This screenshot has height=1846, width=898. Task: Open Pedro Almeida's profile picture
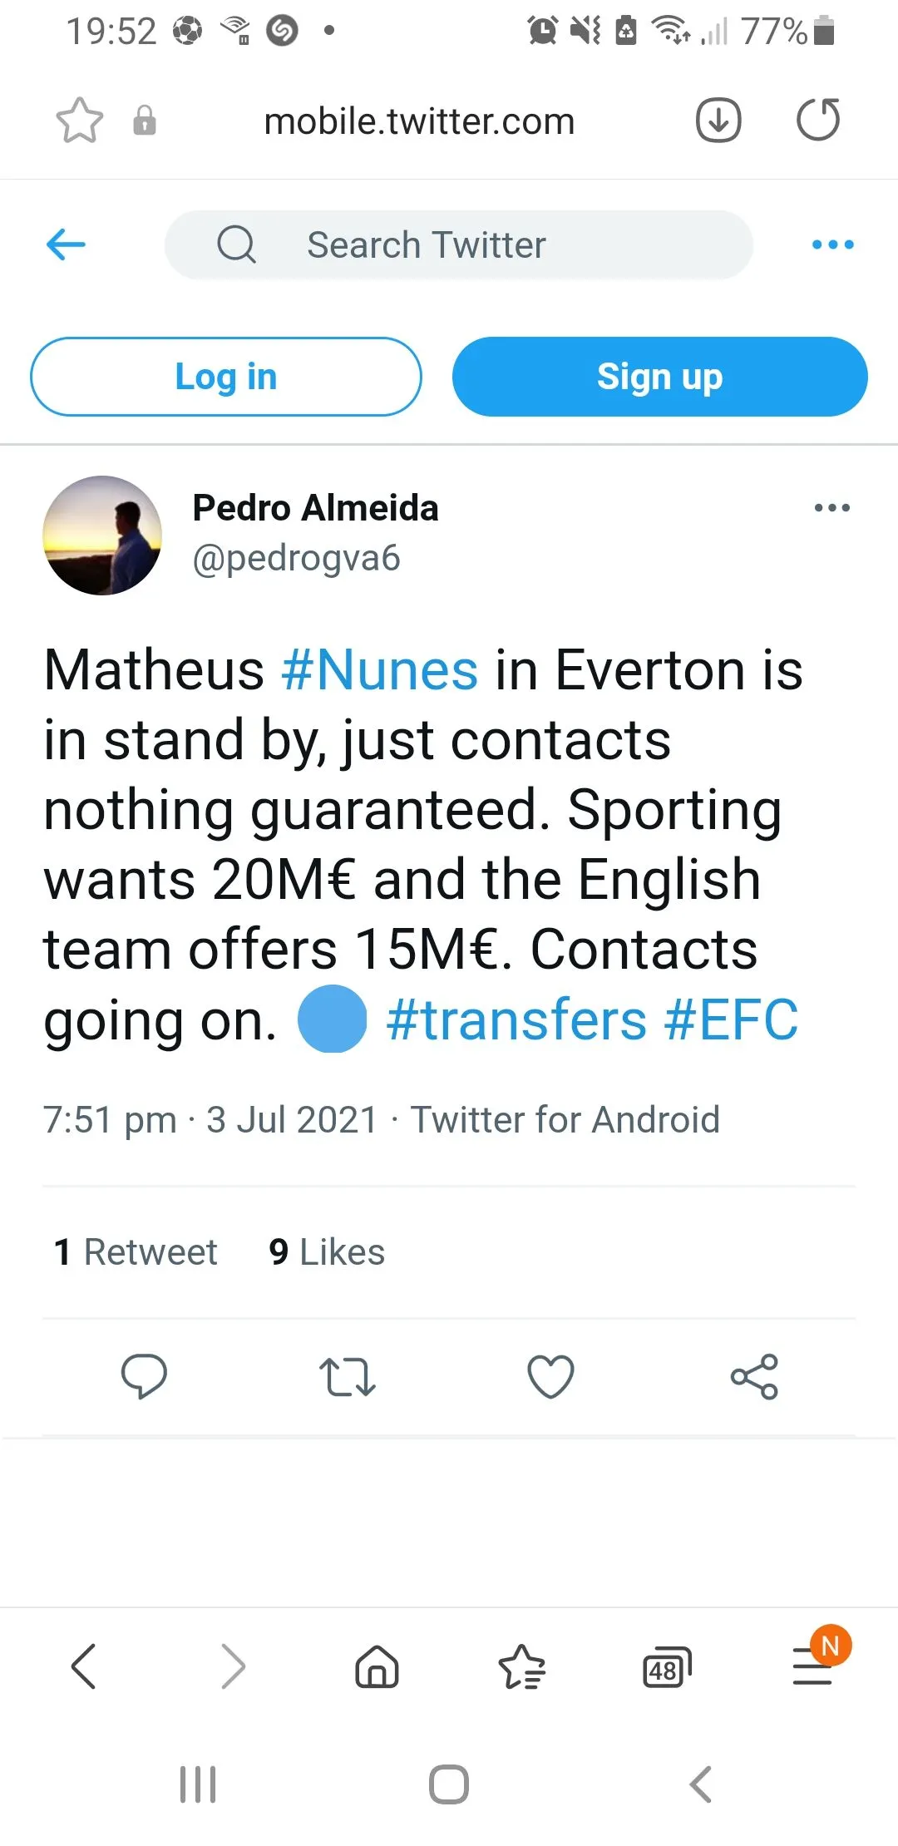coord(103,536)
